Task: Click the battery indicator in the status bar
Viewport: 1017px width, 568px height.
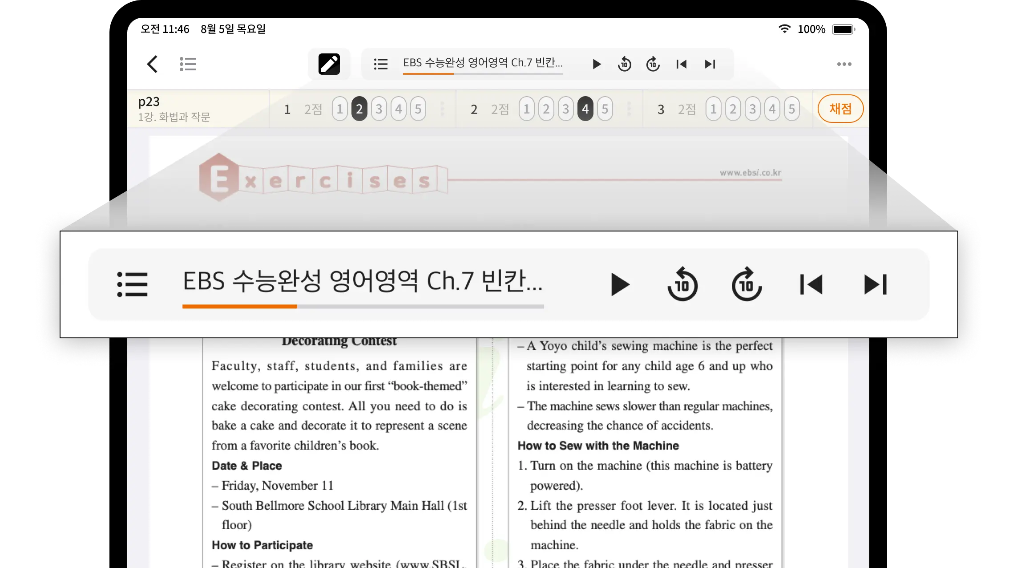Action: 843,29
